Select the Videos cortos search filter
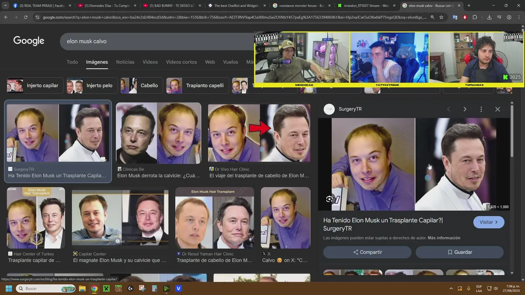Viewport: 525px width, 295px height. tap(181, 62)
